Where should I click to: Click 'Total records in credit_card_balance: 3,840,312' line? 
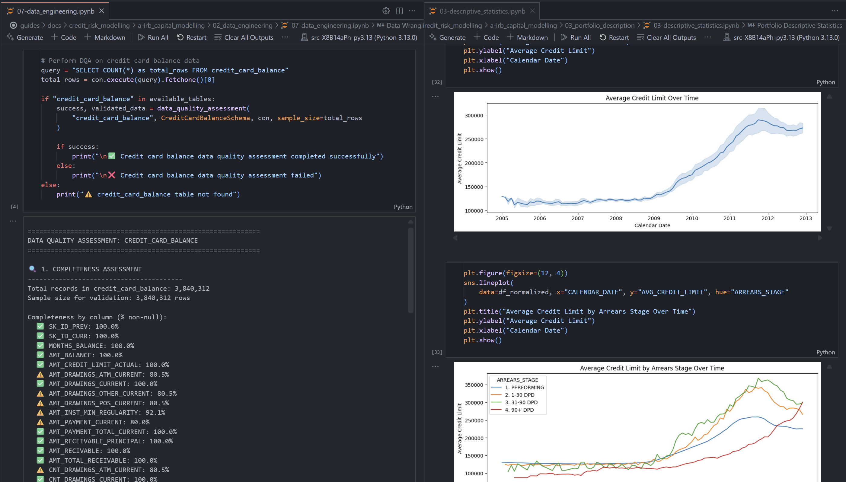tap(119, 288)
